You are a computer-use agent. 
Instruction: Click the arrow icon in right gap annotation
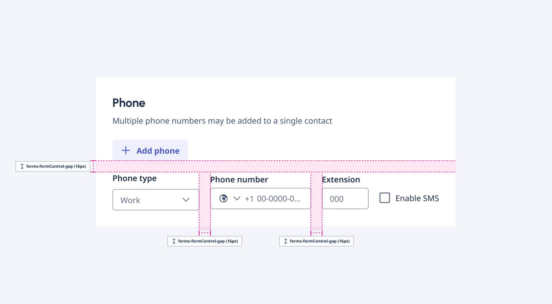[285, 241]
